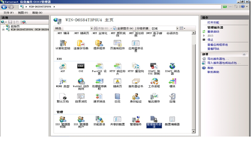Open the view mode dropdown button
This screenshot has width=251, height=142.
(182, 28)
